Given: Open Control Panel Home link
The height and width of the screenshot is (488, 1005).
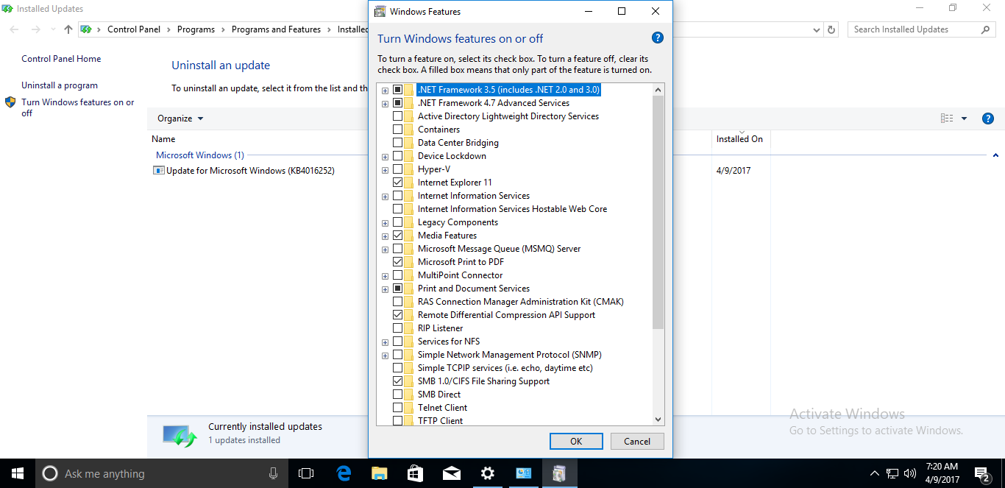Looking at the screenshot, I should (x=61, y=59).
